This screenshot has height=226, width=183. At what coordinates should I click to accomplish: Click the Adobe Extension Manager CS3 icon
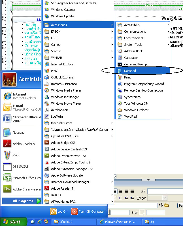coord(47,169)
